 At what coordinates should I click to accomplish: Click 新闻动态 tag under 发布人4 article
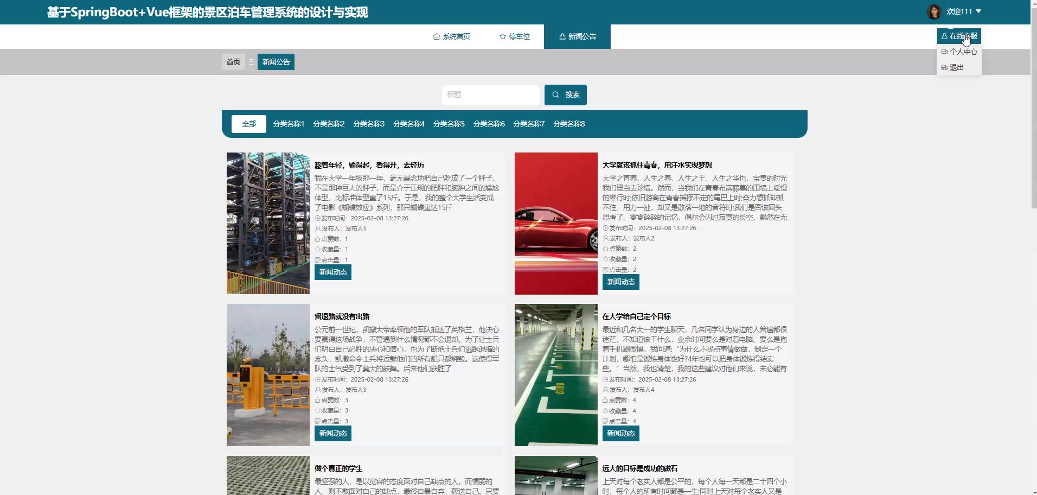(x=621, y=434)
